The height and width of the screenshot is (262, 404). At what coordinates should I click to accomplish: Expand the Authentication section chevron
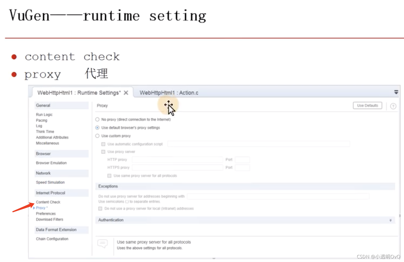(x=390, y=220)
